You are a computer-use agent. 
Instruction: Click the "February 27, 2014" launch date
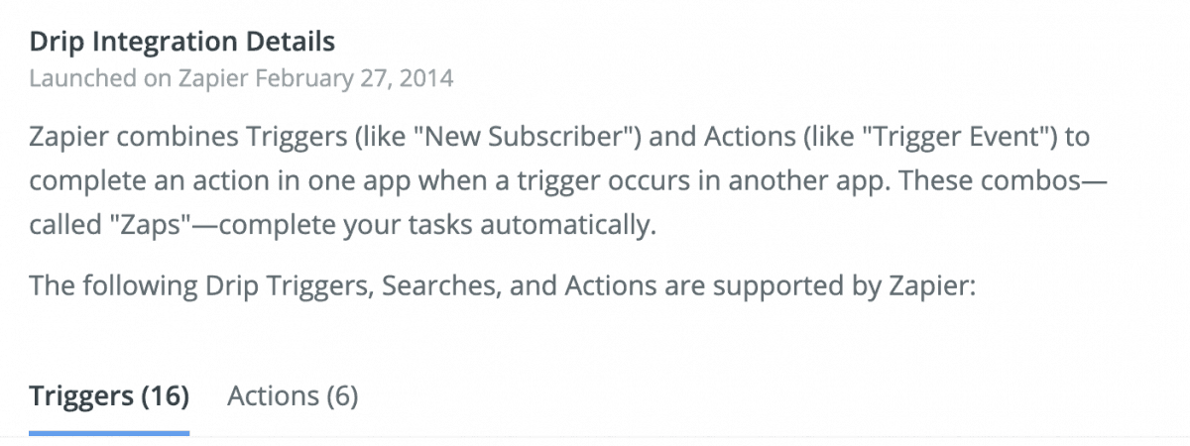pos(354,78)
